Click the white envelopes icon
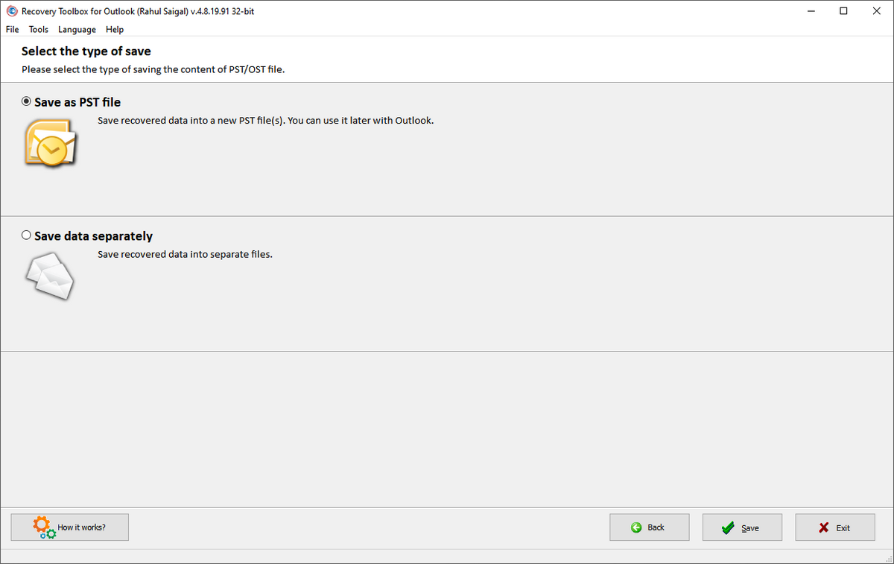The width and height of the screenshot is (894, 564). [x=51, y=276]
